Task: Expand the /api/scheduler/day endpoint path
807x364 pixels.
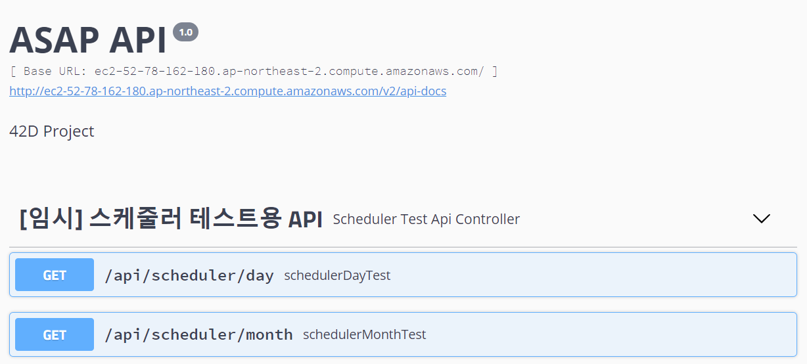Action: point(189,275)
